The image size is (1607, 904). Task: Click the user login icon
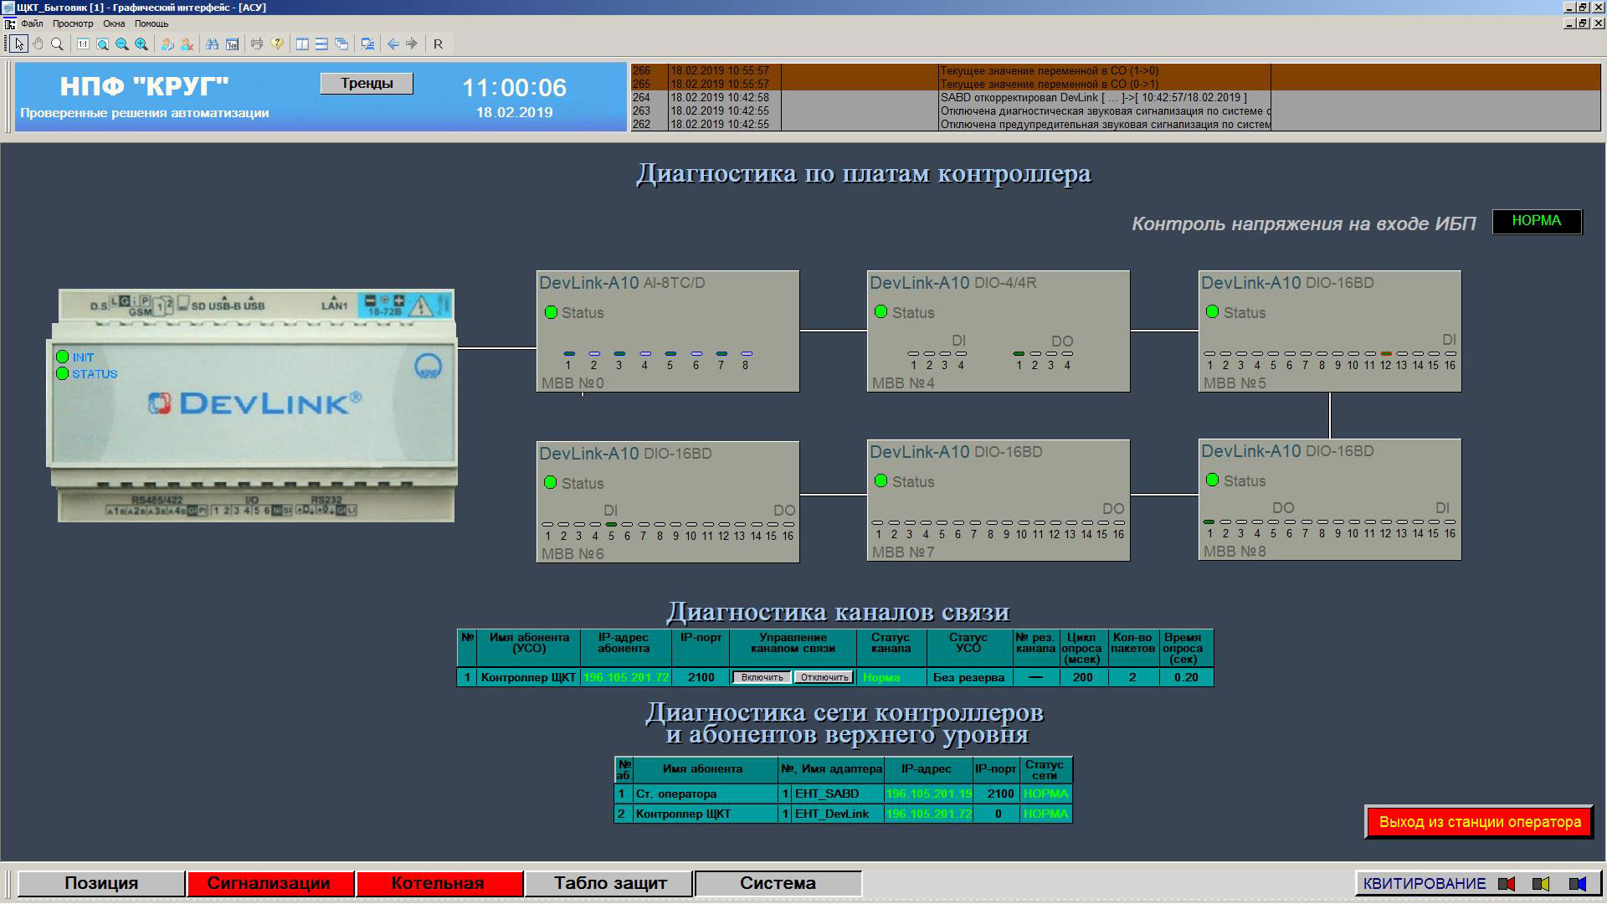point(167,44)
